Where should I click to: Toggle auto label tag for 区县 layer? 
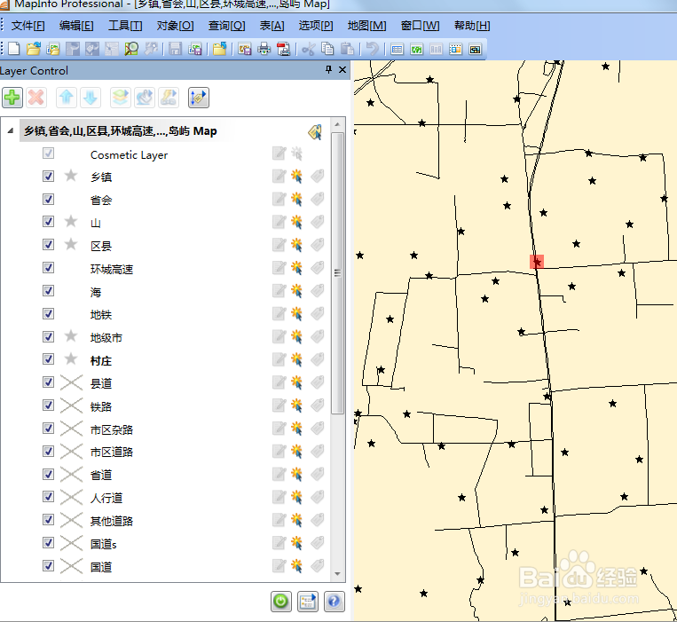coord(318,245)
